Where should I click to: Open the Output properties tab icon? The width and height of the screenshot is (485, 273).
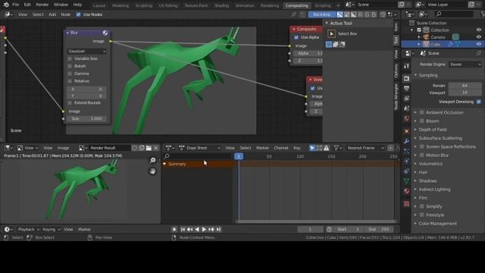(406, 89)
